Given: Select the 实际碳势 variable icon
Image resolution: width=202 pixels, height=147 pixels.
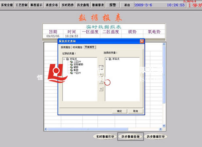Looking at the screenshot, I should [x=72, y=64].
